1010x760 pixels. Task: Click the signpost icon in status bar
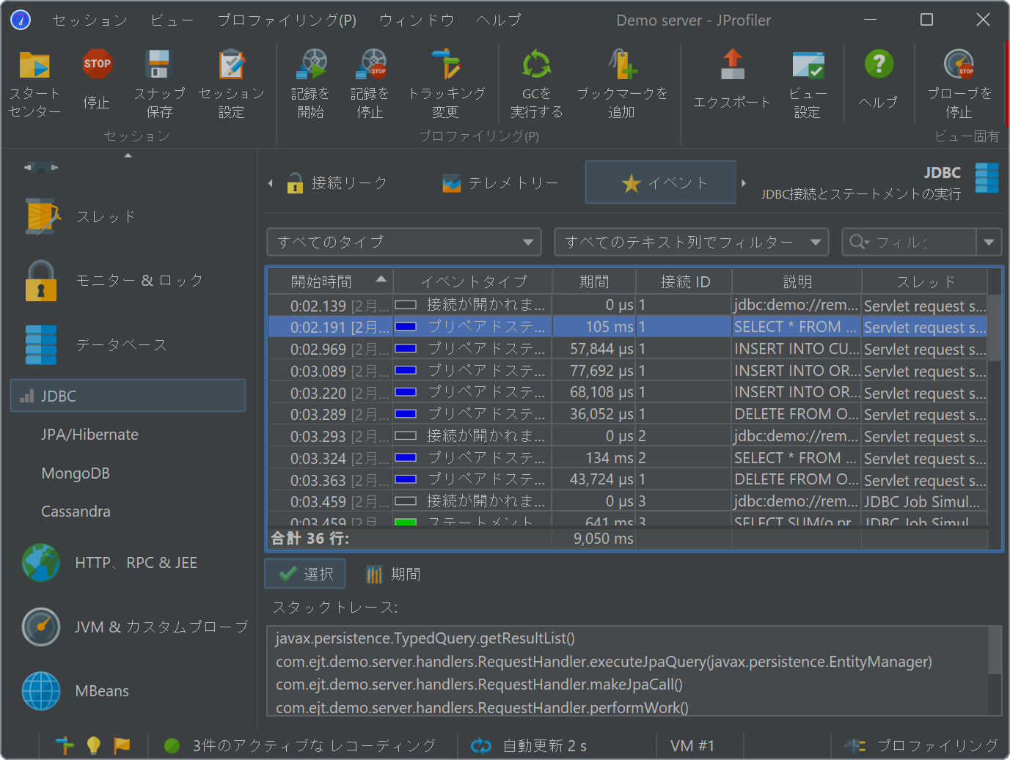pos(65,745)
